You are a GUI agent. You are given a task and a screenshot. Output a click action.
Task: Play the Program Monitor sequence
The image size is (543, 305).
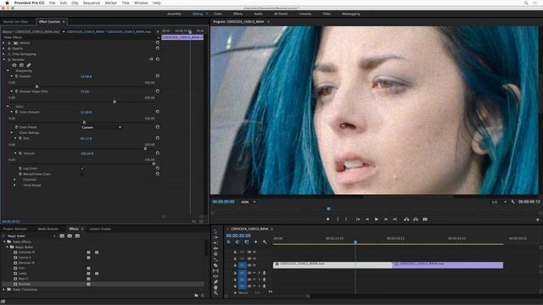[x=377, y=219]
